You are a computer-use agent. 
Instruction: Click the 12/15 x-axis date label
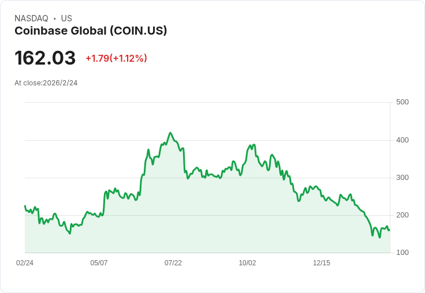pos(322,263)
